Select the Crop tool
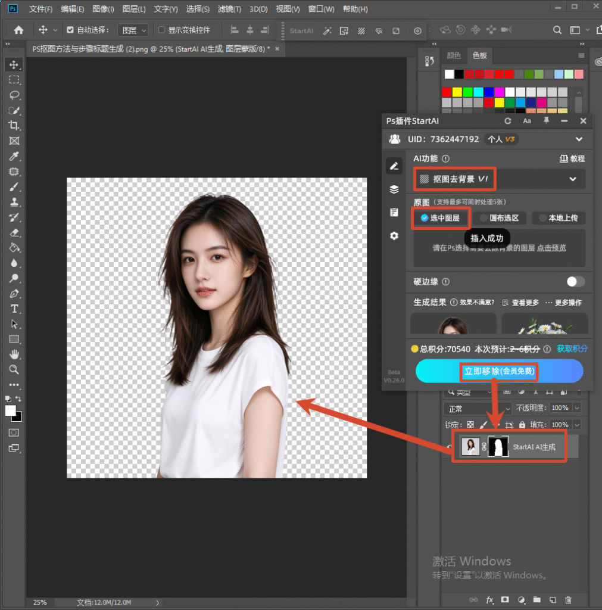 (14, 125)
